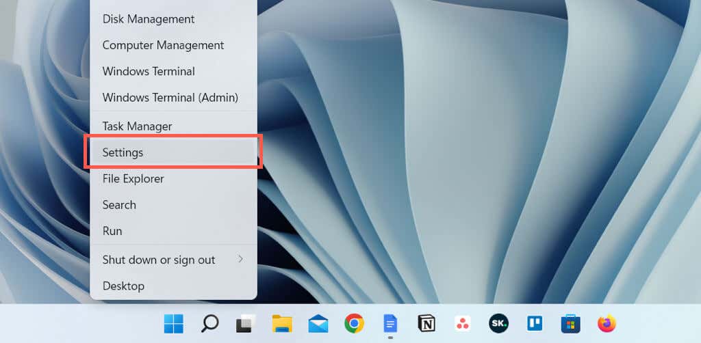Open Task View on the taskbar
This screenshot has height=343, width=701.
pyautogui.click(x=246, y=323)
